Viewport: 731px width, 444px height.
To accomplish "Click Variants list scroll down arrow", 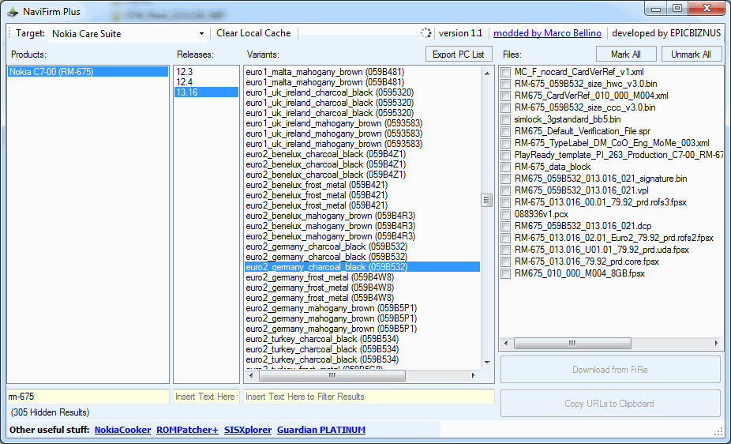I will pyautogui.click(x=487, y=363).
